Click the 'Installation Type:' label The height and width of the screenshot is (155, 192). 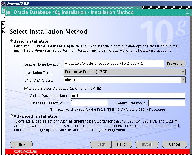(38, 73)
